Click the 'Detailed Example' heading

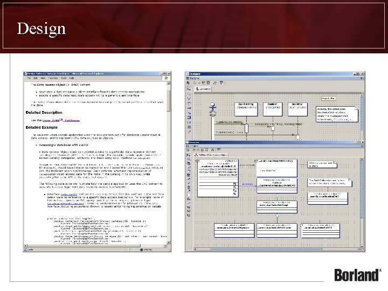[x=41, y=127]
